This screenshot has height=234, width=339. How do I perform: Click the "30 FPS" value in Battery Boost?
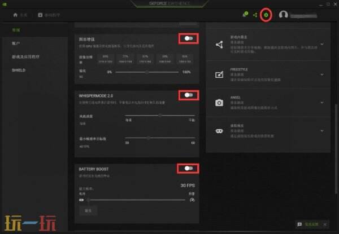(x=188, y=186)
